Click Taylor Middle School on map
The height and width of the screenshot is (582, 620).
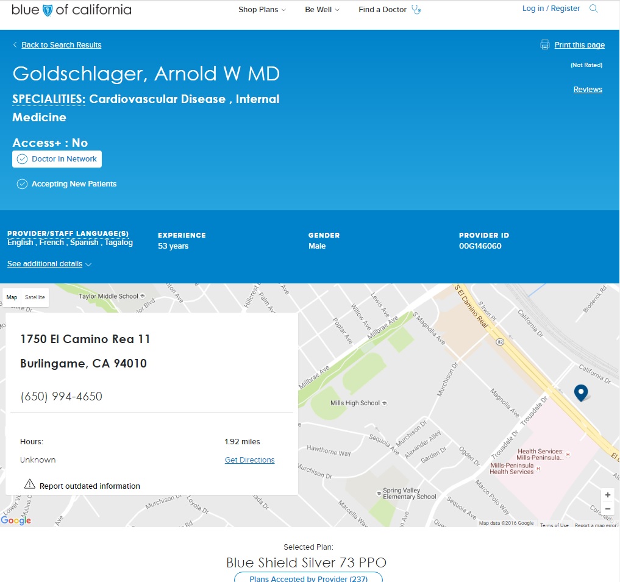click(x=109, y=296)
